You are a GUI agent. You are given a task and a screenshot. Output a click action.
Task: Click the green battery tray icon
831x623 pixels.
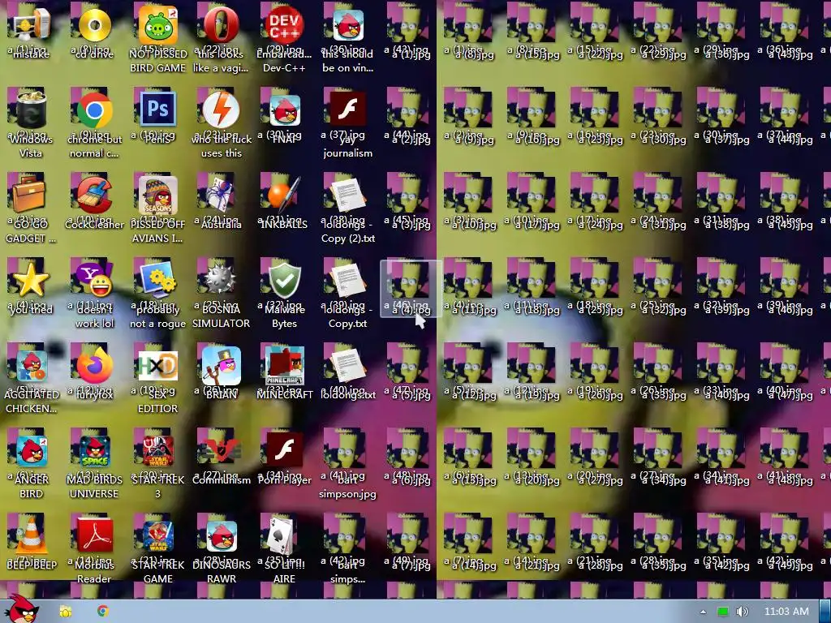click(723, 612)
